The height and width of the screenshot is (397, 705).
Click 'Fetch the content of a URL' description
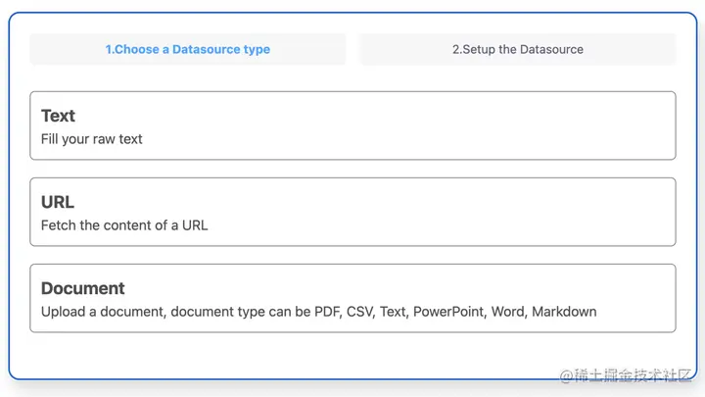tap(124, 225)
